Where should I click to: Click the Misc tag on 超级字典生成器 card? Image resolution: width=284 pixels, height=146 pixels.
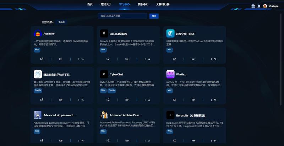coord(170,50)
